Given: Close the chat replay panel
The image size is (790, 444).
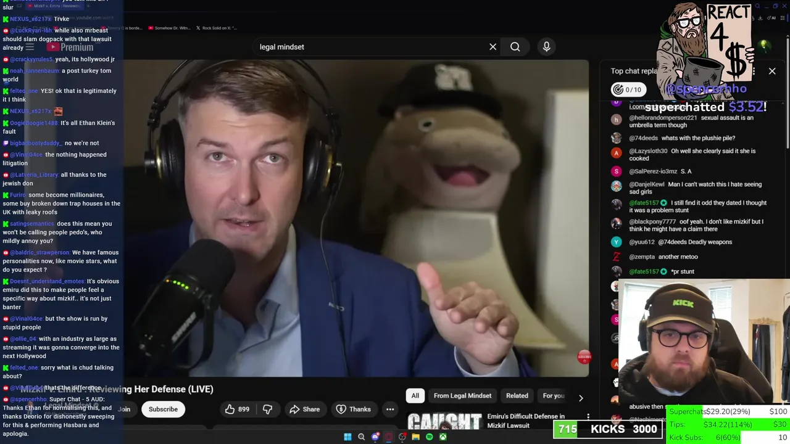Looking at the screenshot, I should (772, 71).
